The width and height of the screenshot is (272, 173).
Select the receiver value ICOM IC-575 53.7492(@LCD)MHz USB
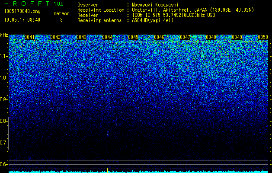click(x=174, y=15)
